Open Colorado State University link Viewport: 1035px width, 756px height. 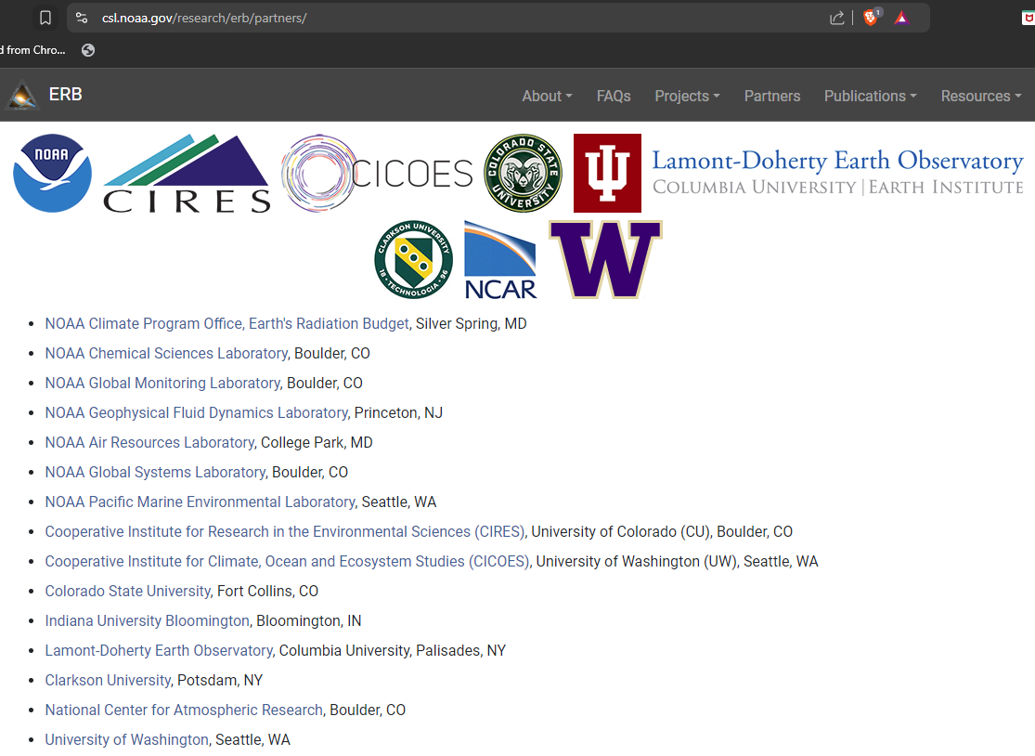click(127, 591)
